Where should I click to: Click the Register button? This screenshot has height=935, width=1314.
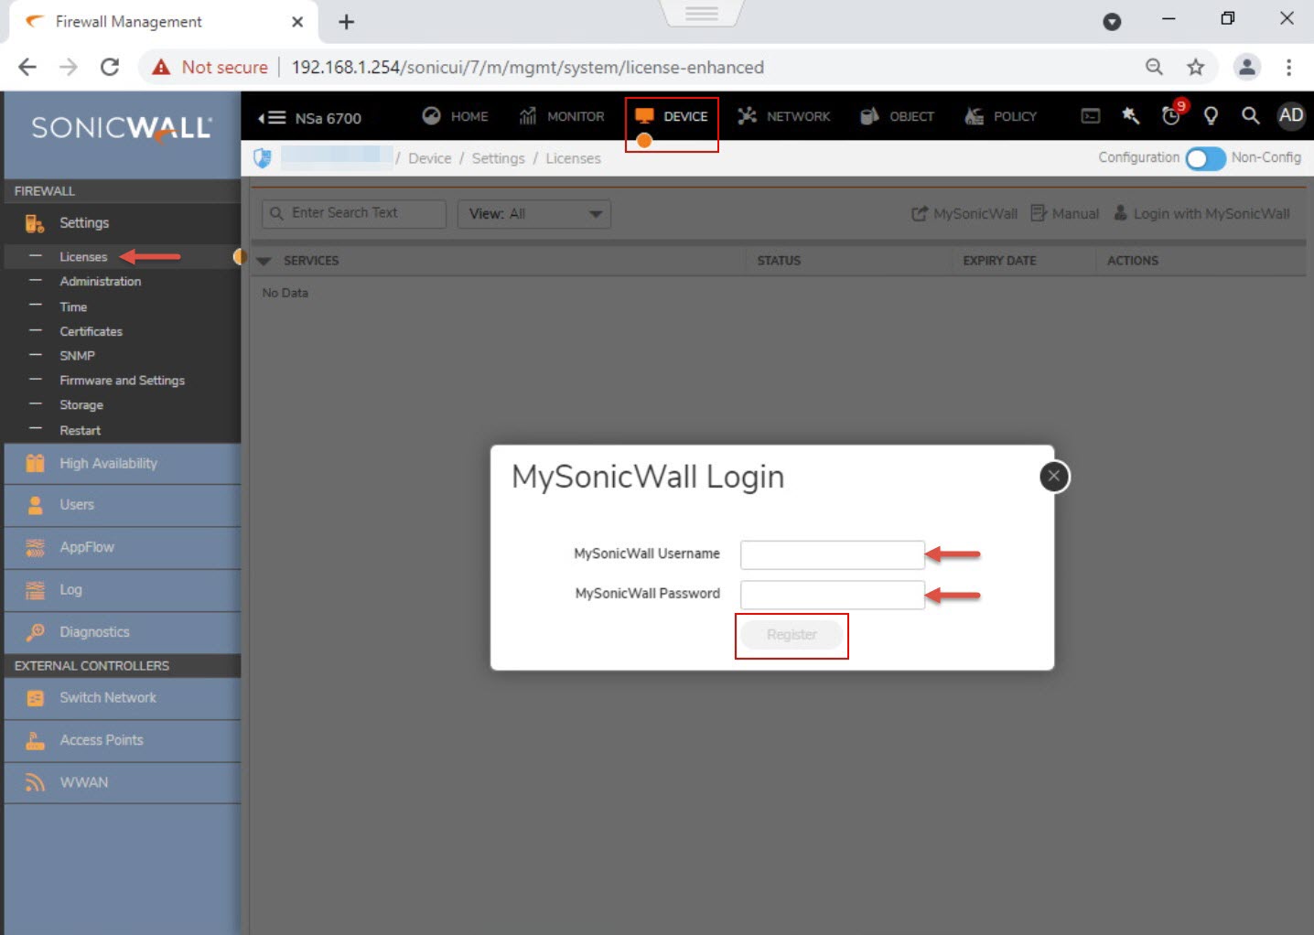tap(792, 635)
